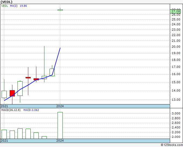Screen dimensions: 183x147
Task: Click the 13.00 price axis label
Action: pos(176,100)
